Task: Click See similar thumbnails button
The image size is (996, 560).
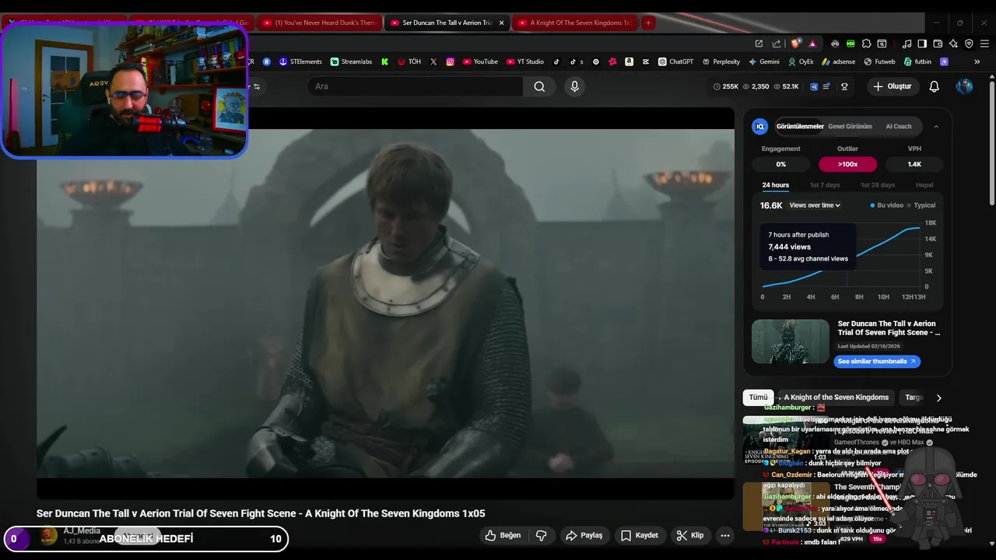Action: [877, 362]
